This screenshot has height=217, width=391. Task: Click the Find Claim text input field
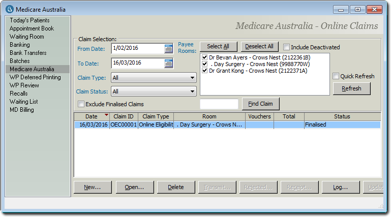219,104
